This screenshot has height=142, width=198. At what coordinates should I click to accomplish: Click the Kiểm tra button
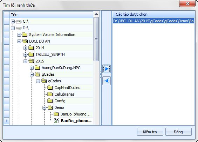(150, 132)
